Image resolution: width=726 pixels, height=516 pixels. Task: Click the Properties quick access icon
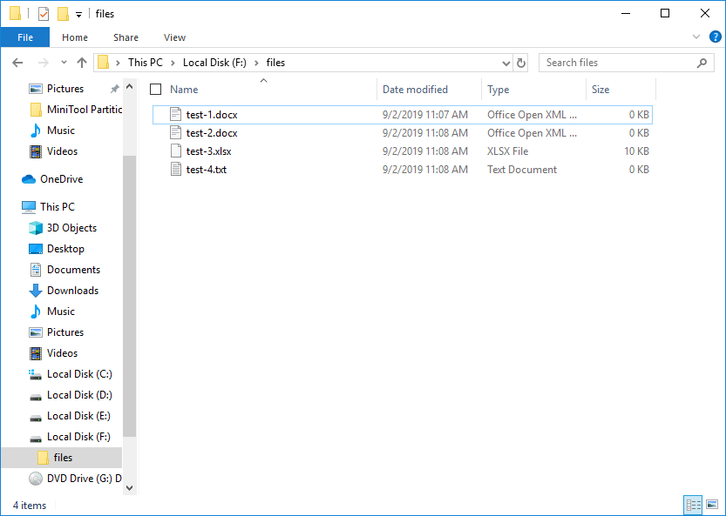pyautogui.click(x=44, y=14)
